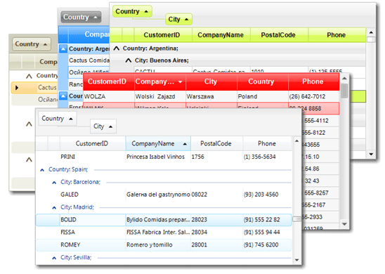
Task: Sort by CompanyName in white front grid
Action: tap(158, 143)
